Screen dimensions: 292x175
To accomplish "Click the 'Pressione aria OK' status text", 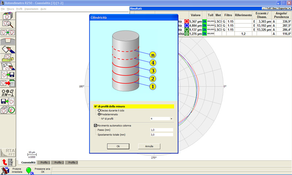I will click(x=42, y=170).
